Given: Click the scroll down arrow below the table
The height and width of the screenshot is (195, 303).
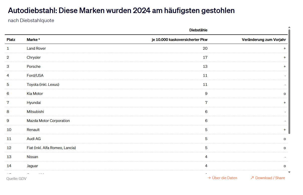Looking at the screenshot, I should click(289, 172).
